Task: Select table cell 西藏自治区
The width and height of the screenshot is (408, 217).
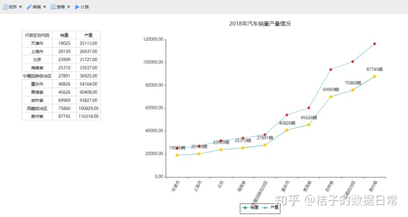Action: (x=37, y=108)
